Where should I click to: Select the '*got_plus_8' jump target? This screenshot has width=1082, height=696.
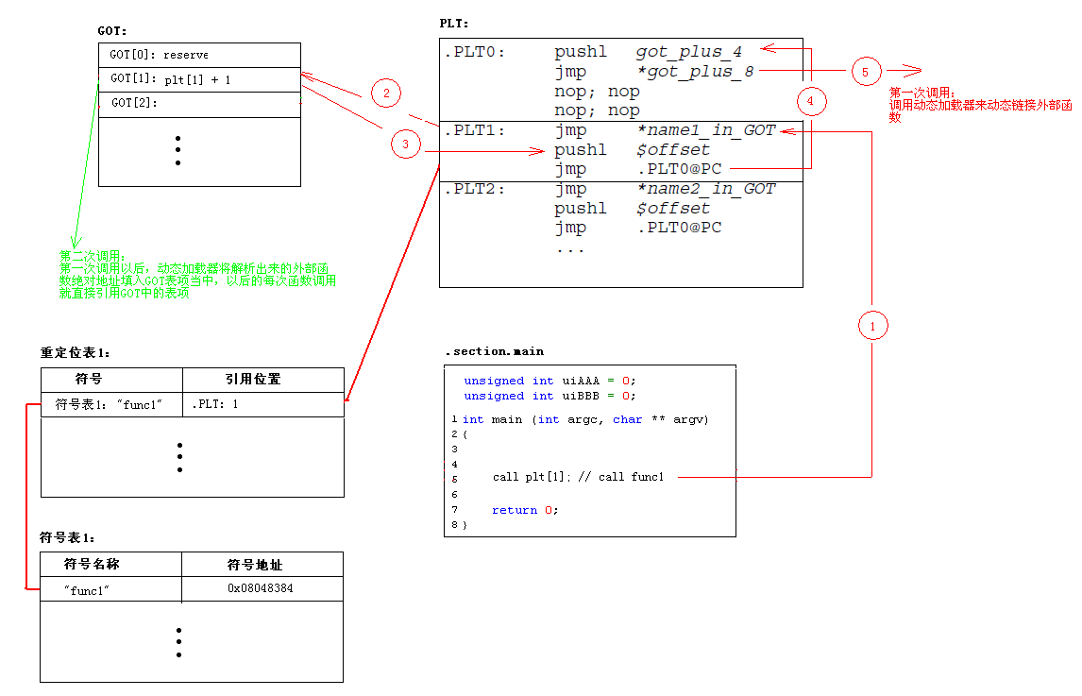695,71
